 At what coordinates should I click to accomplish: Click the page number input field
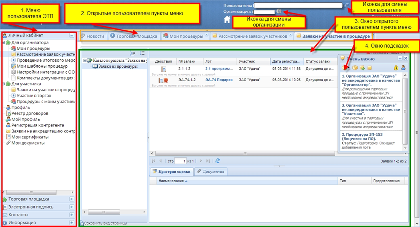tap(181, 161)
